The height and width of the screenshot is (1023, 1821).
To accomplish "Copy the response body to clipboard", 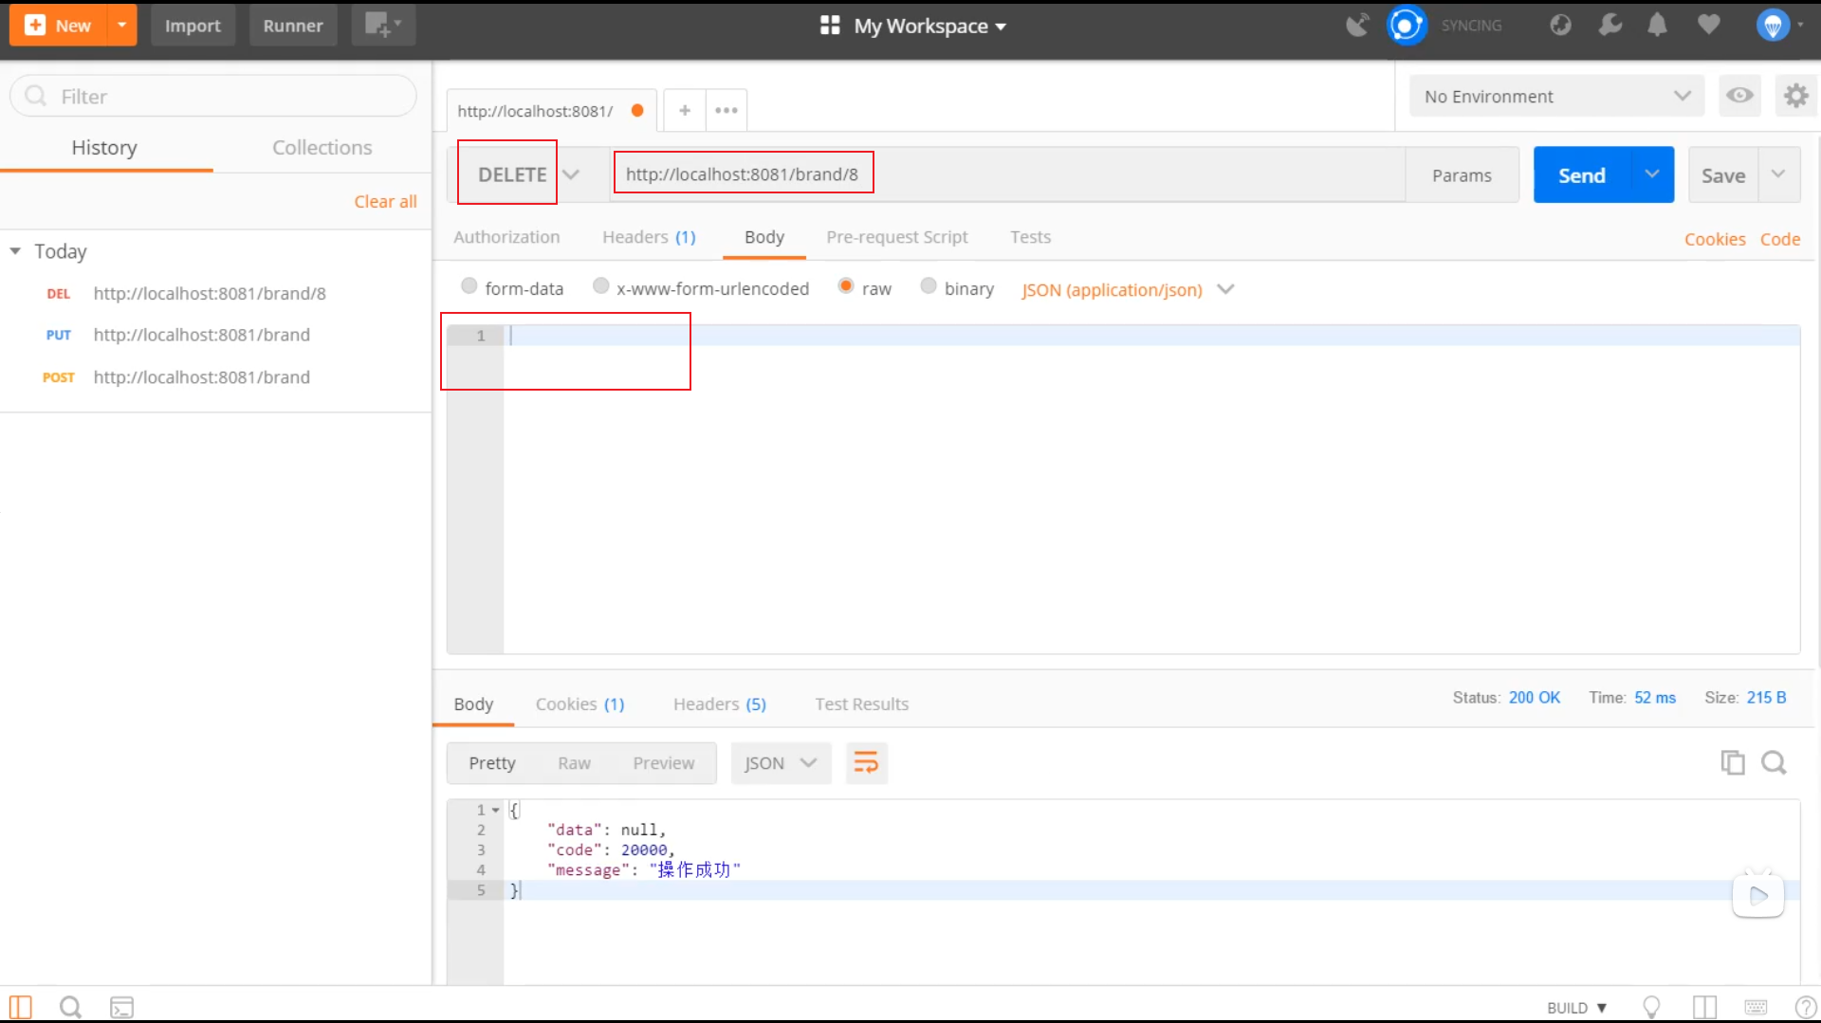I will coord(1733,762).
